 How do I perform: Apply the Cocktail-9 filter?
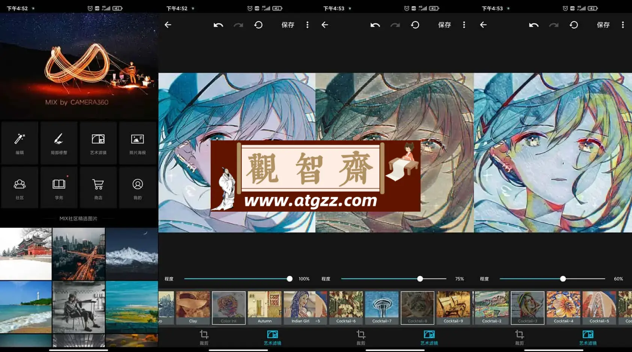[453, 308]
